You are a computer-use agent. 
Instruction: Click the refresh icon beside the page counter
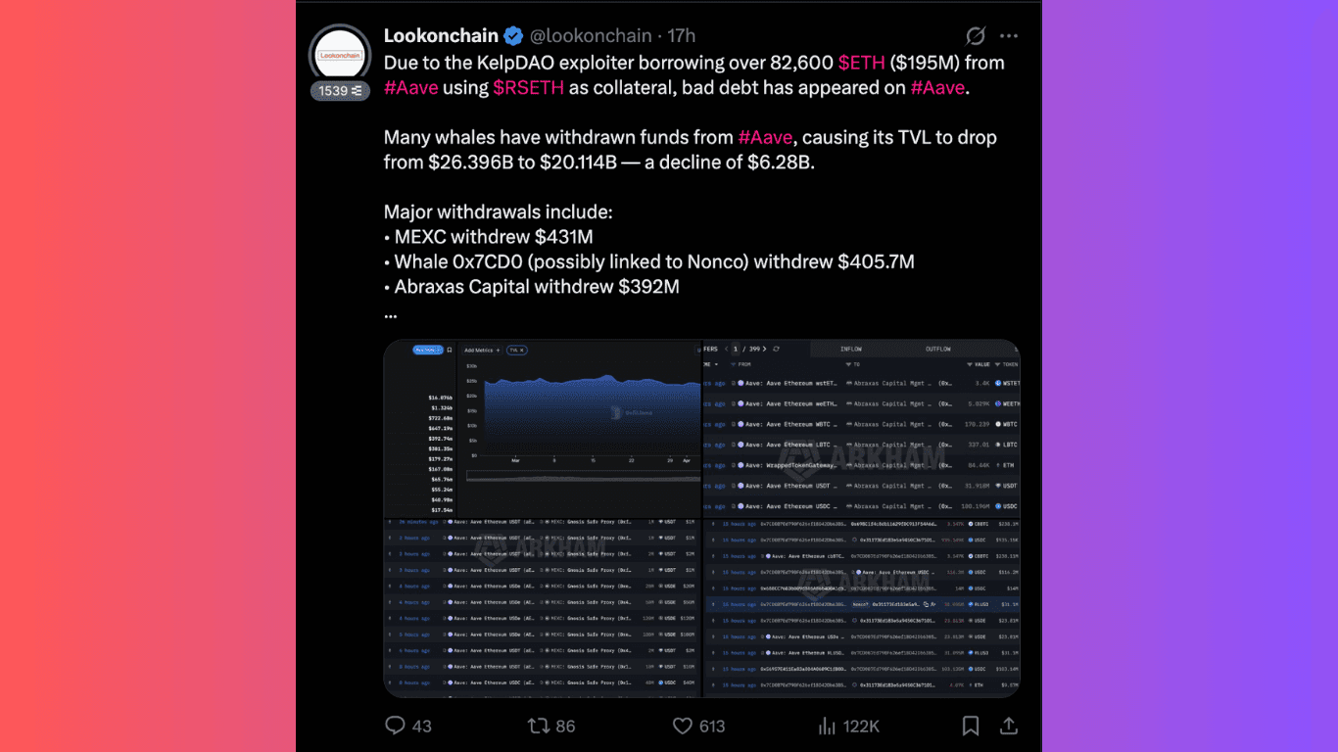pyautogui.click(x=776, y=350)
